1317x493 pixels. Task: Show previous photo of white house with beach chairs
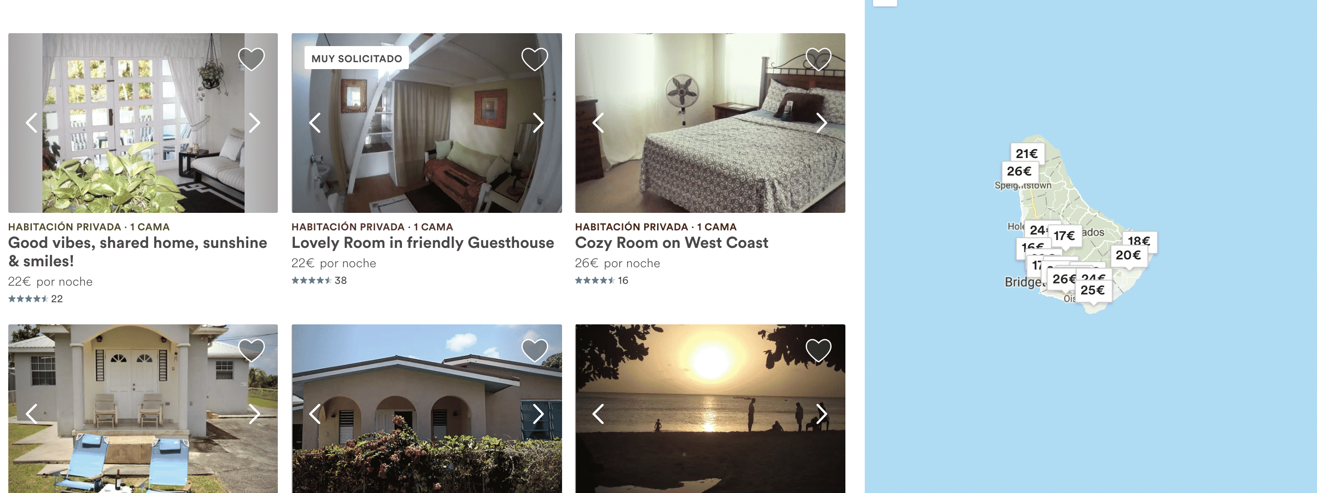[32, 414]
